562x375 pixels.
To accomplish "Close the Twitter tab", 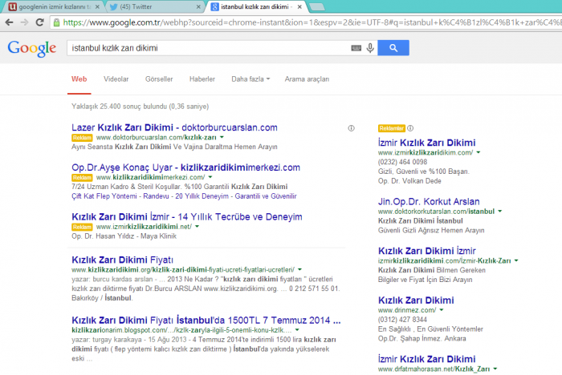I will pyautogui.click(x=198, y=6).
